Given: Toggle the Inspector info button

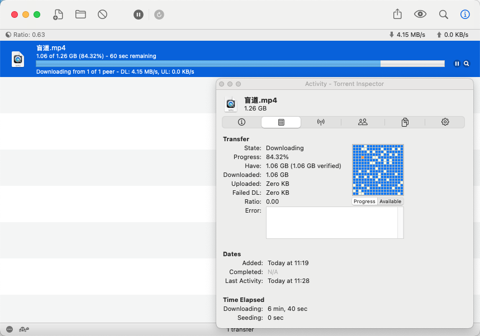Looking at the screenshot, I should click(464, 15).
